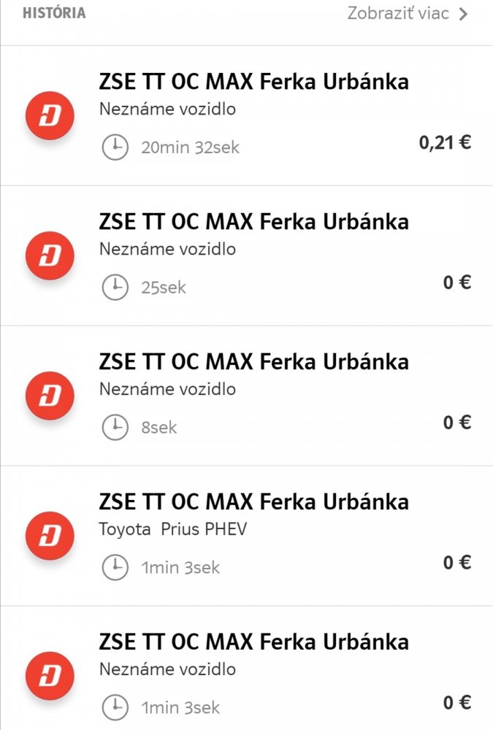Select the red charger icon of the 8sek session
The width and height of the screenshot is (493, 730).
pyautogui.click(x=49, y=396)
